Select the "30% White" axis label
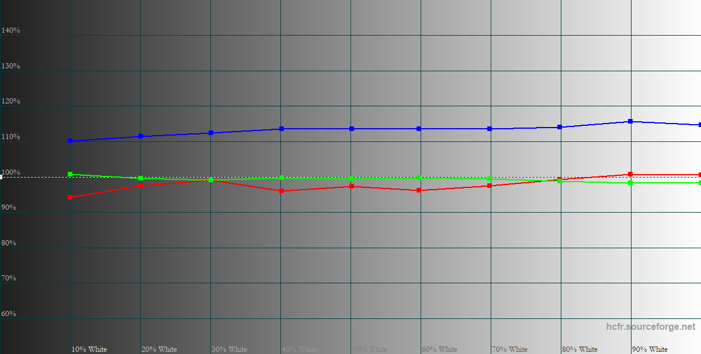 [x=229, y=349]
